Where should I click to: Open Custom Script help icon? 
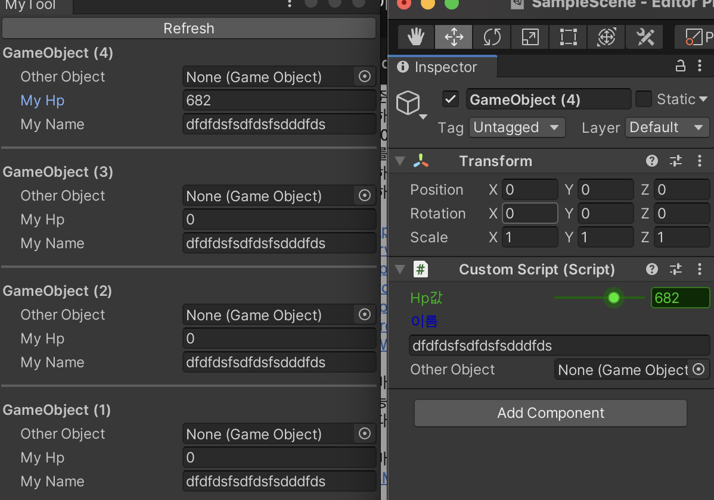651,269
